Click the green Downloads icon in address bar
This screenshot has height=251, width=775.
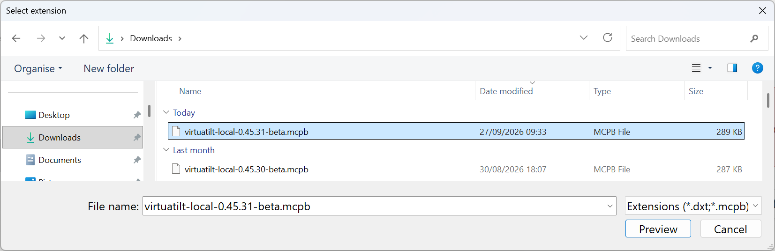[110, 38]
